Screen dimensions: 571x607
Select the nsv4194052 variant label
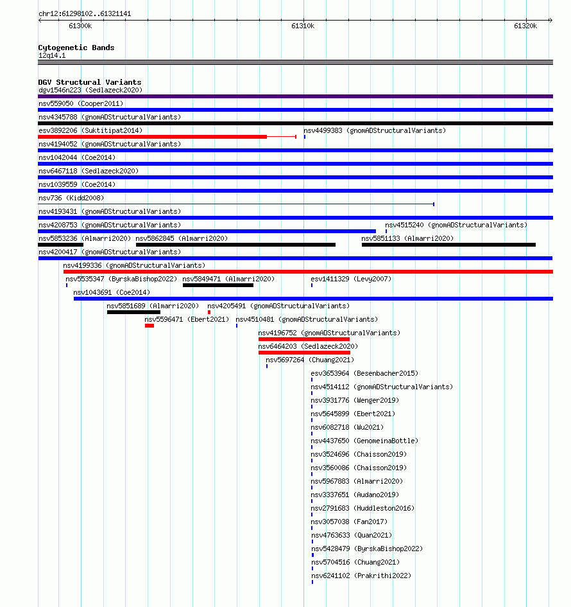point(110,145)
